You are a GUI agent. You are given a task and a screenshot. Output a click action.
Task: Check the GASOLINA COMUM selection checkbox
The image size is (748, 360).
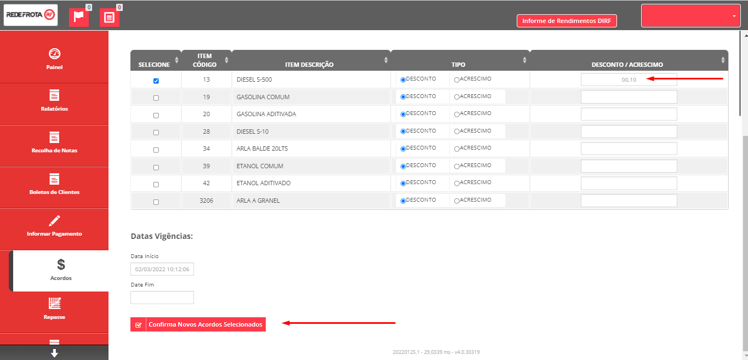point(156,98)
